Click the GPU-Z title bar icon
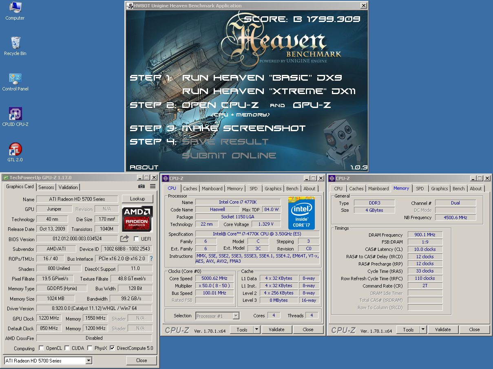This screenshot has height=369, width=493. (x=6, y=178)
